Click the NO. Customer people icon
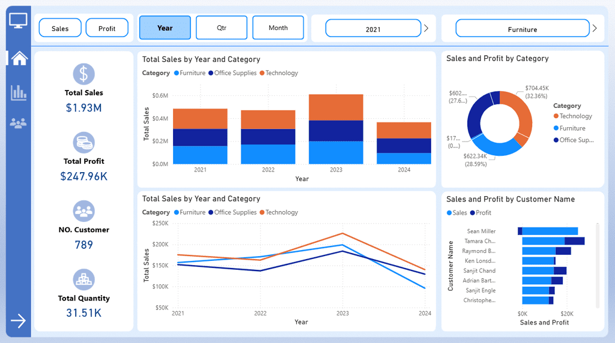This screenshot has width=615, height=343. coord(84,211)
